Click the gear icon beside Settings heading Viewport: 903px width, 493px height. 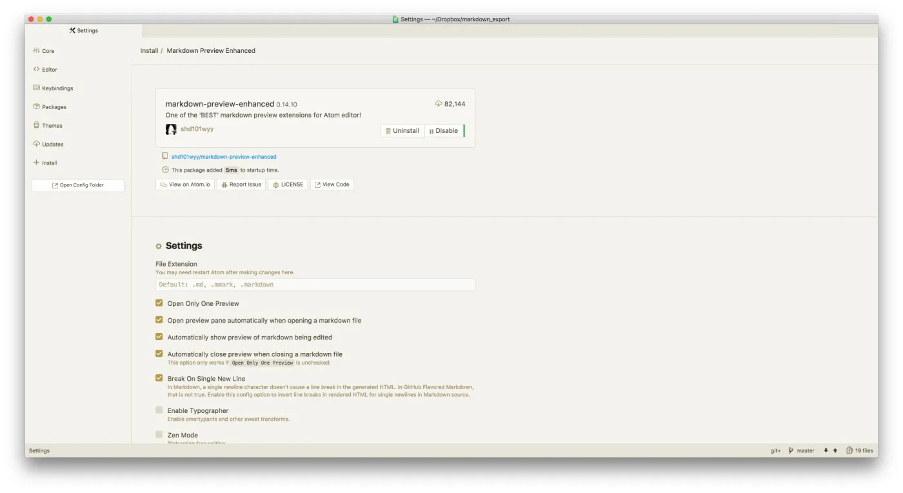point(159,246)
